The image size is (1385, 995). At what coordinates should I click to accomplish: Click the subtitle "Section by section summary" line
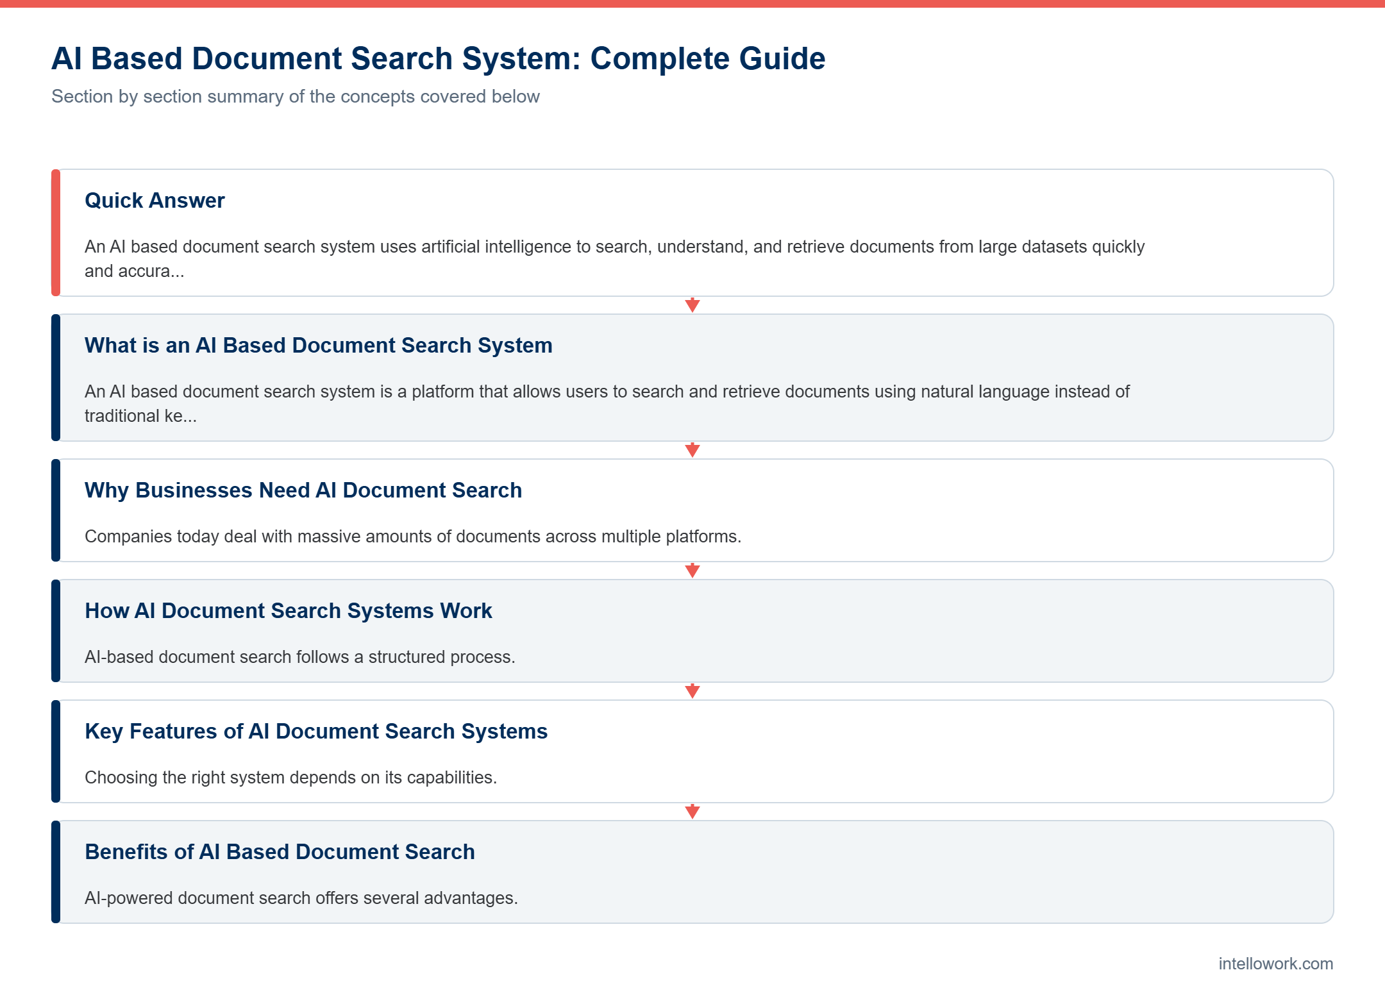tap(296, 96)
